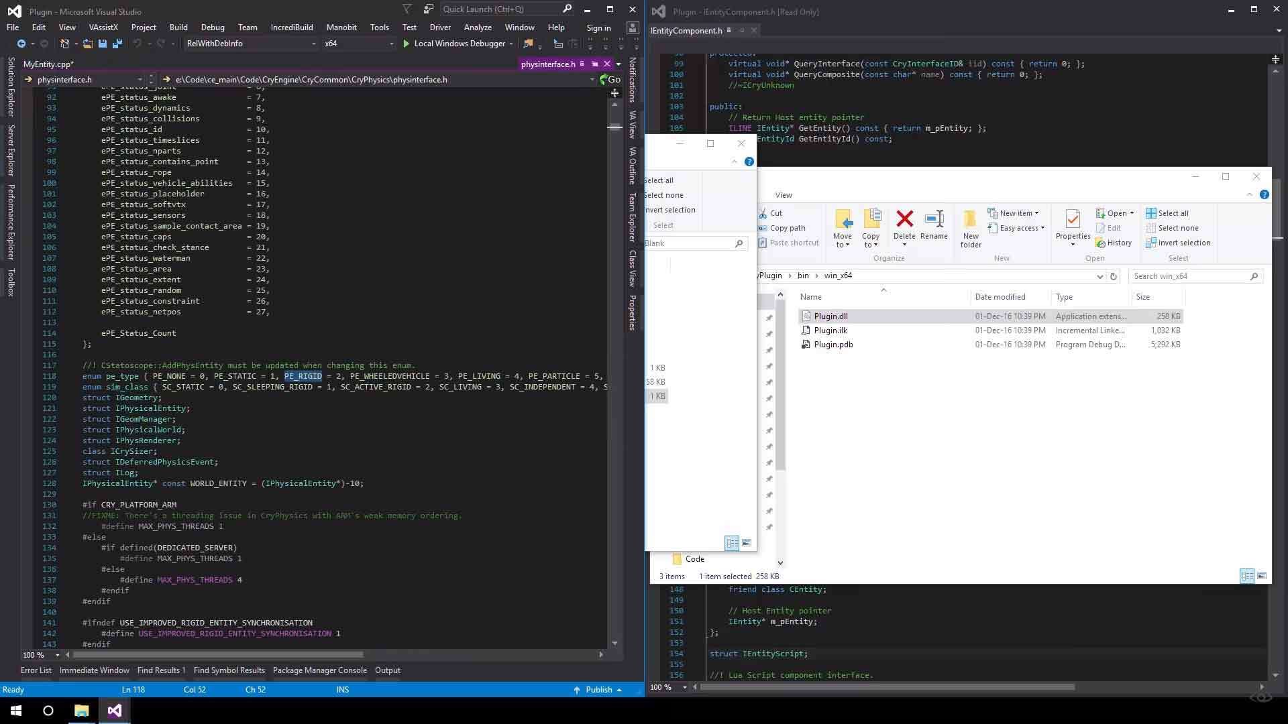Click Invert selection in the win_x64 Explorer ribbon
This screenshot has width=1288, height=724.
coord(1178,243)
